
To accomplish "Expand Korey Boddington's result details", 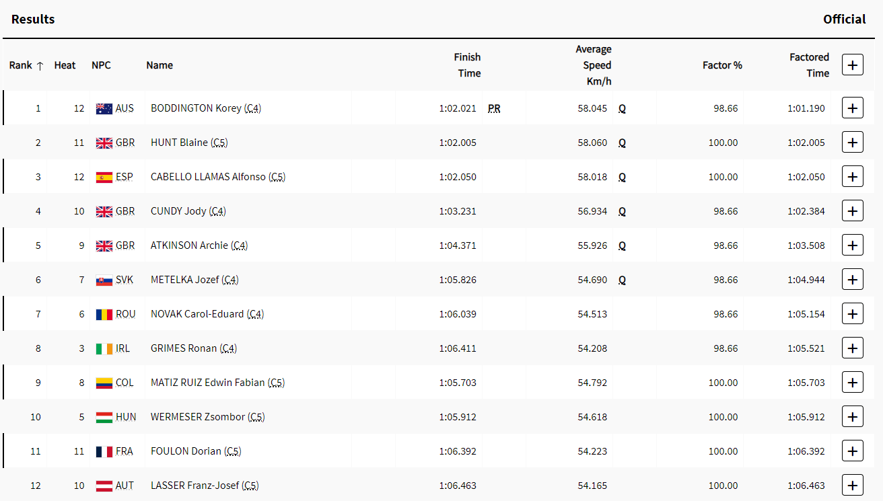I will [x=852, y=108].
